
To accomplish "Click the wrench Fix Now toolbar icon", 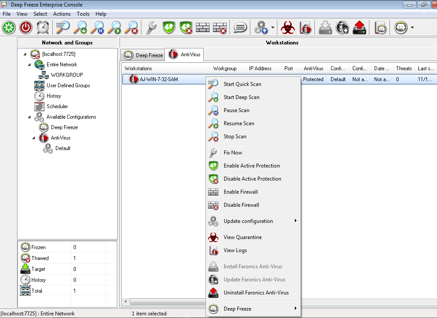I will point(151,27).
